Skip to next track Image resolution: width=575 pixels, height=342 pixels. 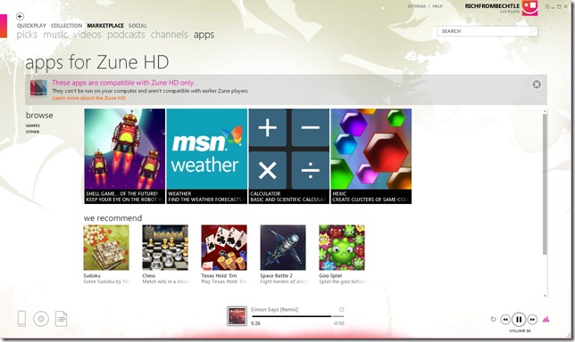coord(532,320)
